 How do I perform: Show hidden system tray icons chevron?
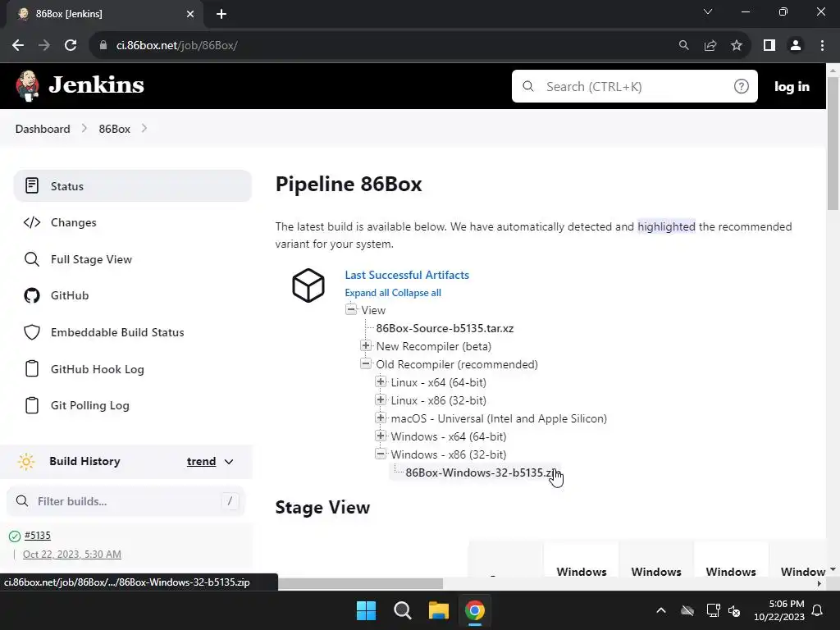pyautogui.click(x=661, y=610)
